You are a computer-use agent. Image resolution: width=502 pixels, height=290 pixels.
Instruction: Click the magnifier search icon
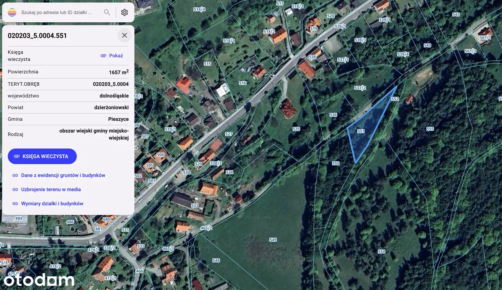[x=107, y=13]
